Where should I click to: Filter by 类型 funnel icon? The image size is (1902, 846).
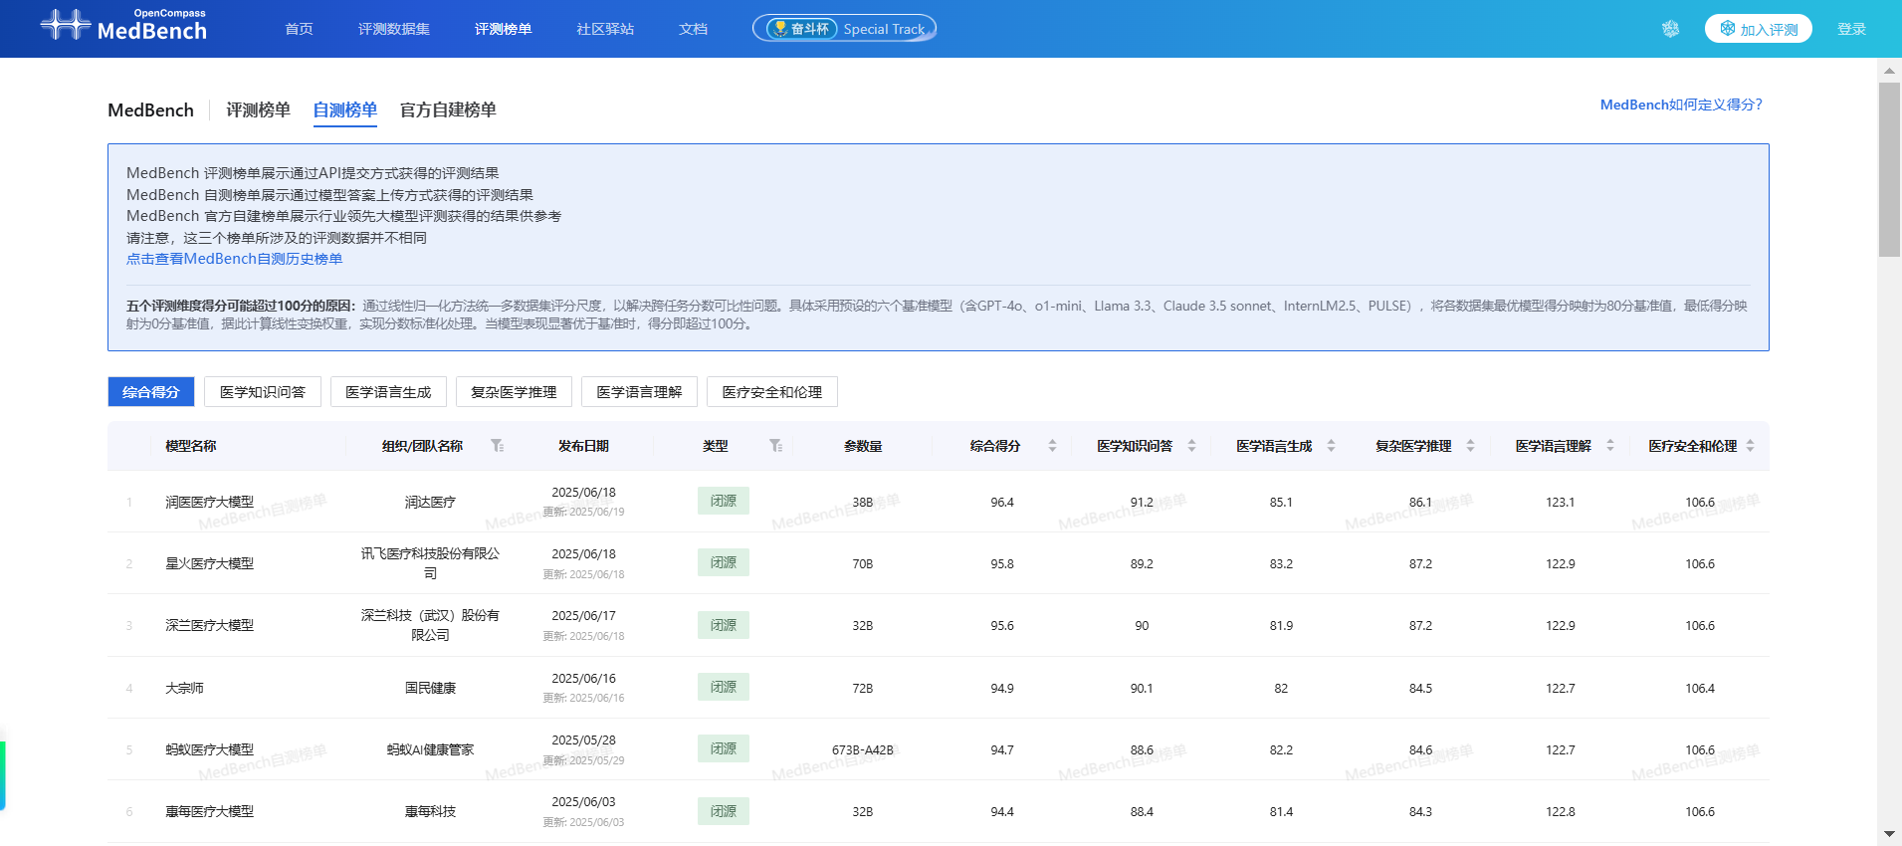775,446
